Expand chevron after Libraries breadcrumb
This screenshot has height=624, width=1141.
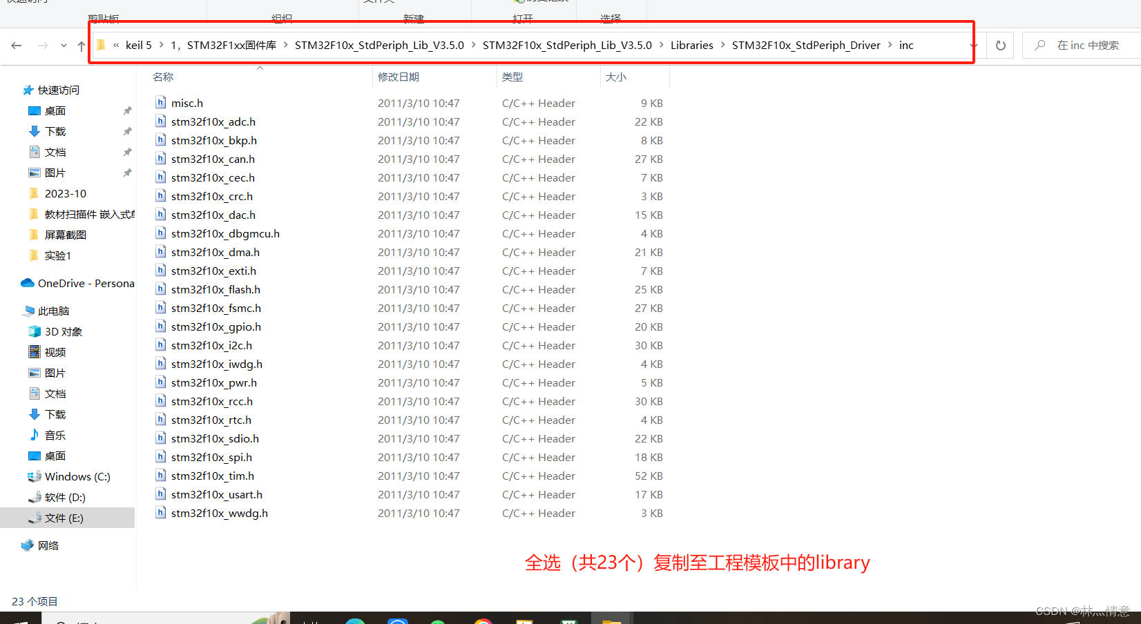pos(722,45)
